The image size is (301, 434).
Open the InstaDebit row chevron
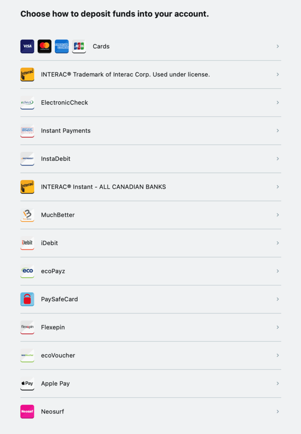point(277,158)
